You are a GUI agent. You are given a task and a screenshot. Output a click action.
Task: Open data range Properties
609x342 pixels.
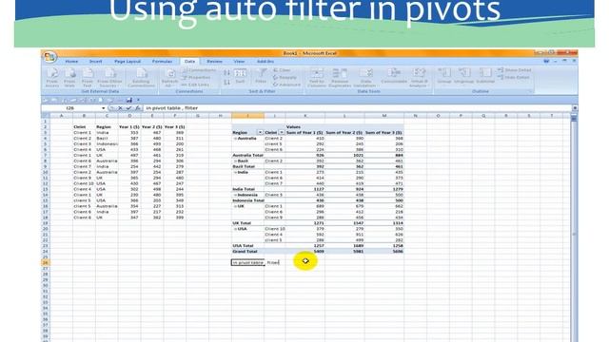click(197, 77)
